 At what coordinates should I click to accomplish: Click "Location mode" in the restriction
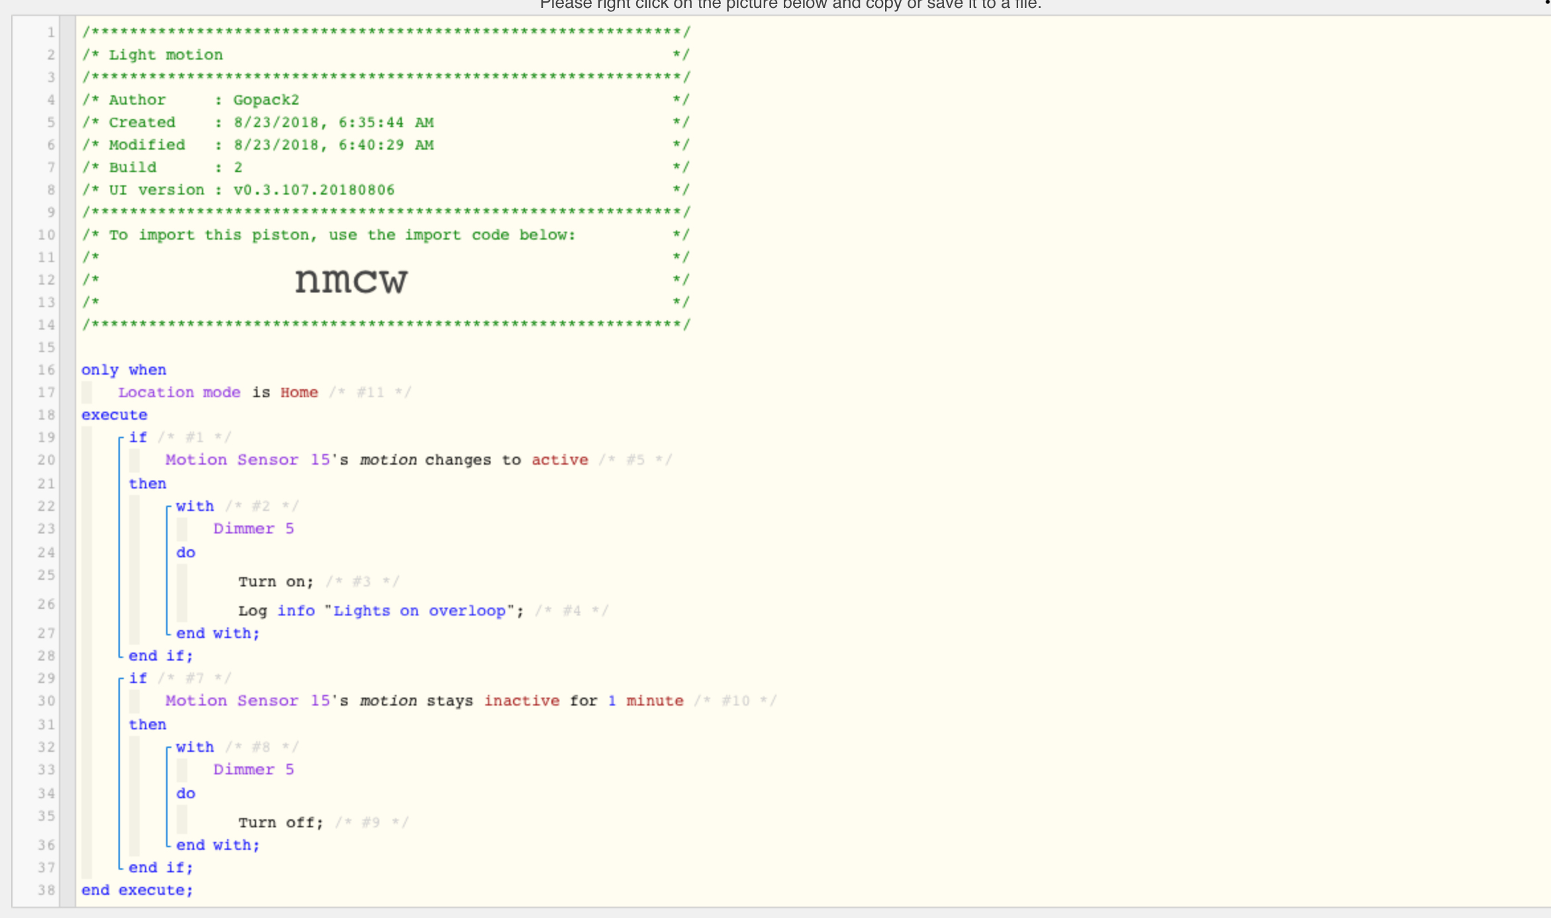pos(179,392)
